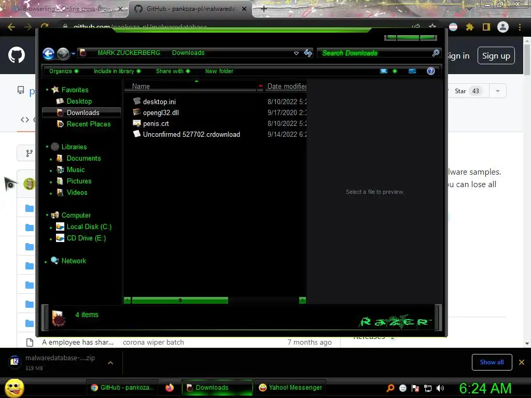Select Unconfirmed 527702.crdownload file
Image resolution: width=531 pixels, height=398 pixels.
[x=191, y=134]
